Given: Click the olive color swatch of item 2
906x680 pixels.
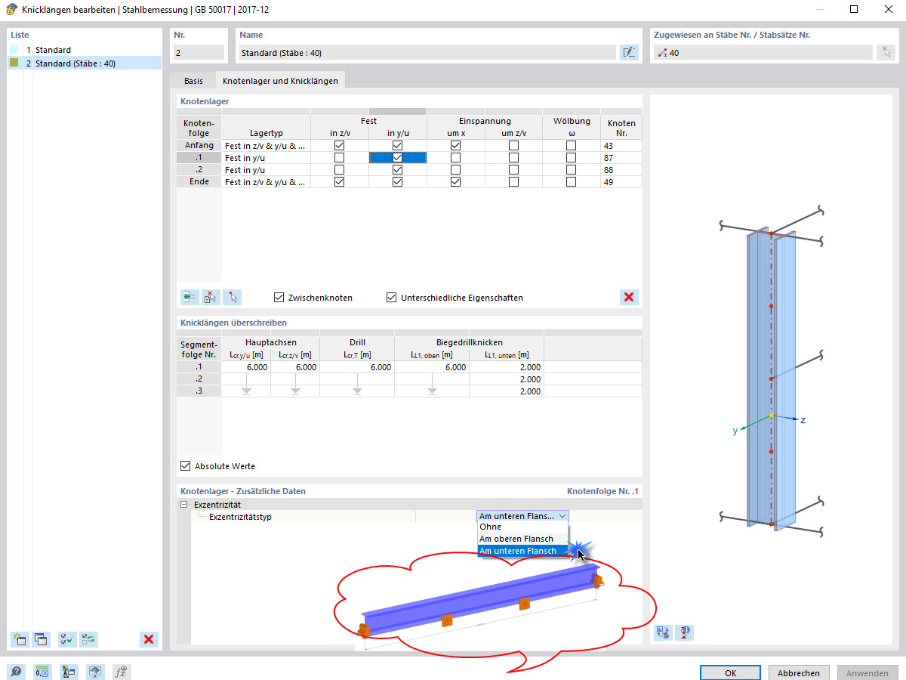Looking at the screenshot, I should click(x=14, y=63).
